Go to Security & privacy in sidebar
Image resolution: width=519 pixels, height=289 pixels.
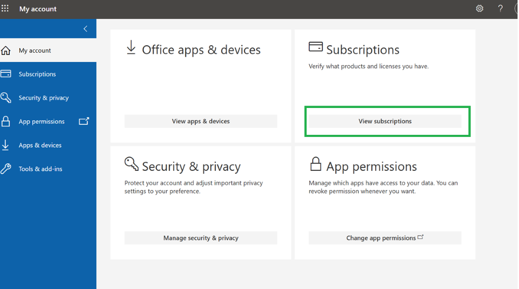point(48,98)
